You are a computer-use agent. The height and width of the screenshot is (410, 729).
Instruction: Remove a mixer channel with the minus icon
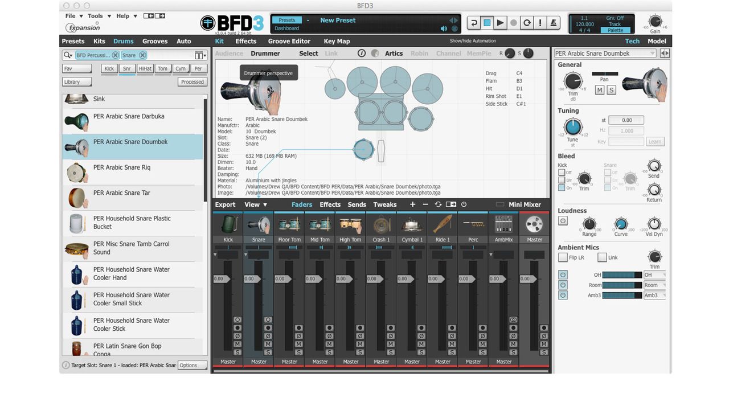click(x=425, y=204)
